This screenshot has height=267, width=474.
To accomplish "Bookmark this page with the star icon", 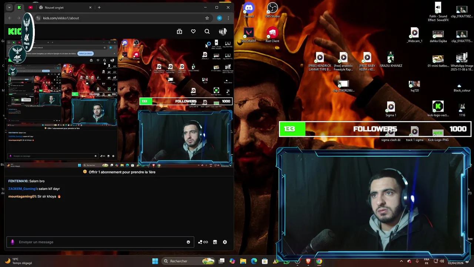I will coord(207,18).
